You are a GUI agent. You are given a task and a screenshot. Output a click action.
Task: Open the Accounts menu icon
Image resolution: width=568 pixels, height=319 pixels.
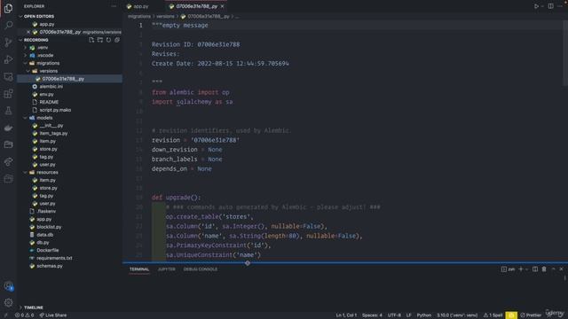[8, 286]
